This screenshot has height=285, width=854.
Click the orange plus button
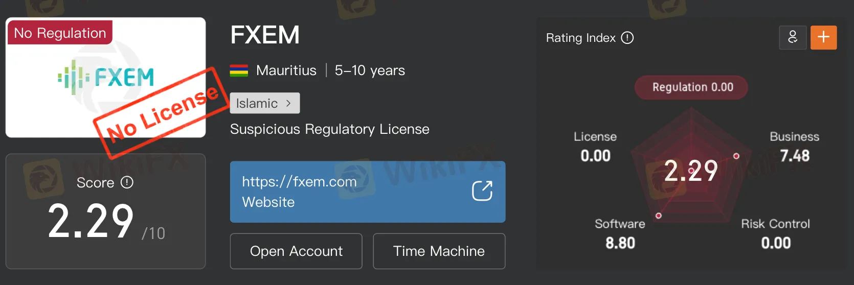(x=823, y=37)
